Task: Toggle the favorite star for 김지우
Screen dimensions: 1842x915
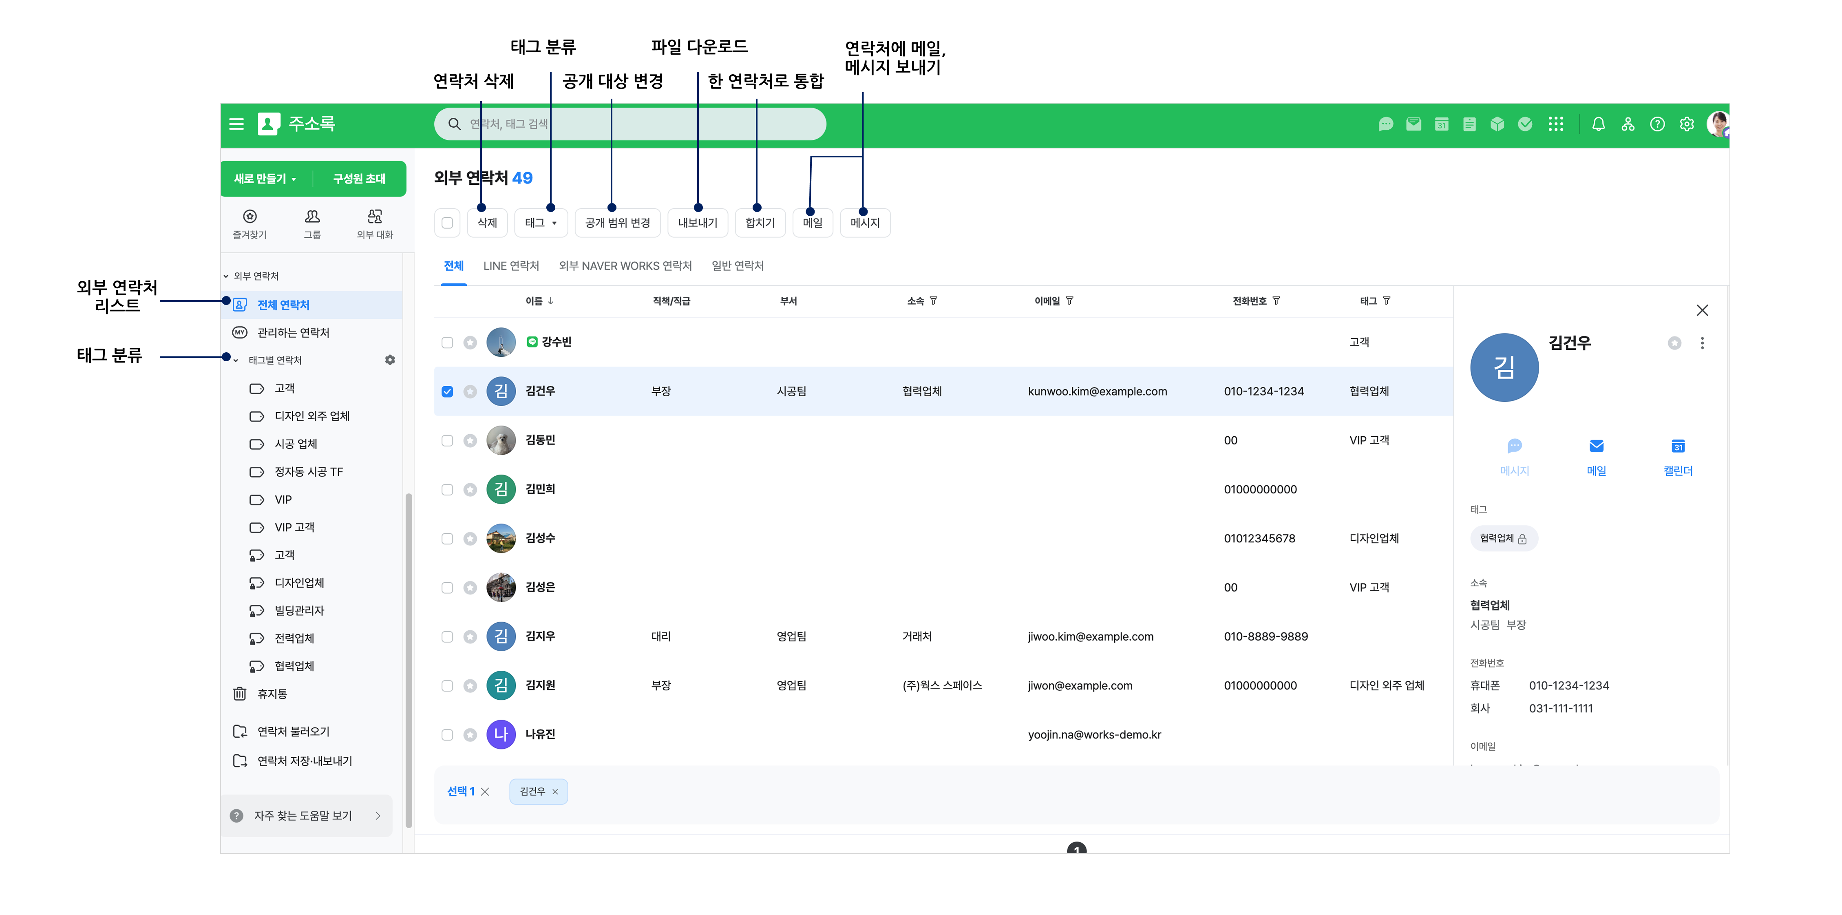Action: pos(470,637)
